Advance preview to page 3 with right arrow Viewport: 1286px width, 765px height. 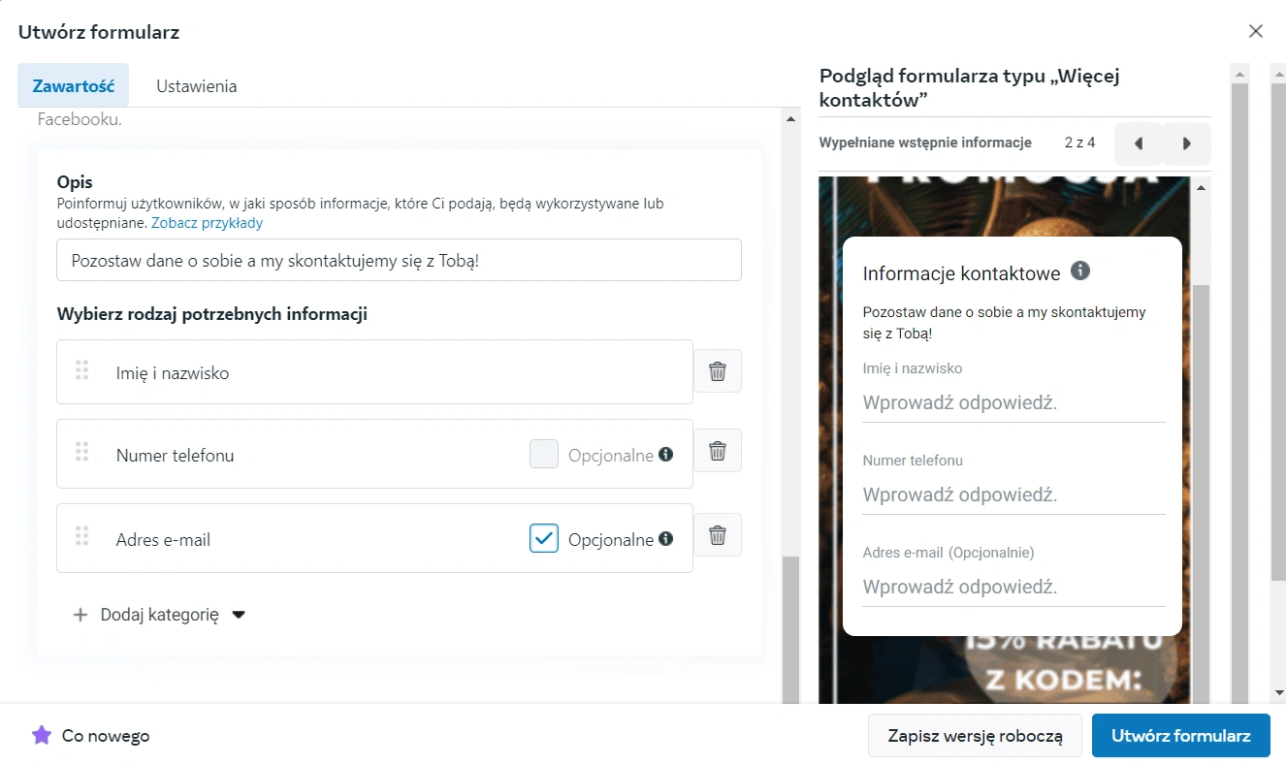tap(1187, 143)
